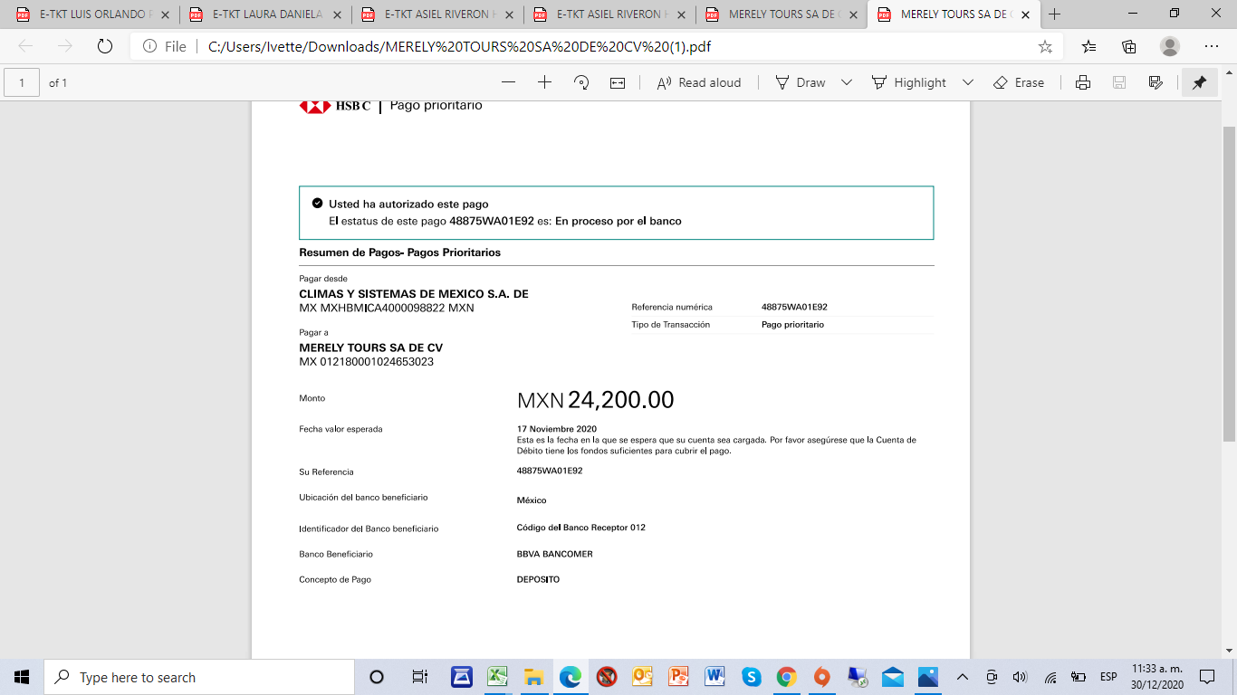
Task: Open the Favorites list
Action: [x=1089, y=46]
